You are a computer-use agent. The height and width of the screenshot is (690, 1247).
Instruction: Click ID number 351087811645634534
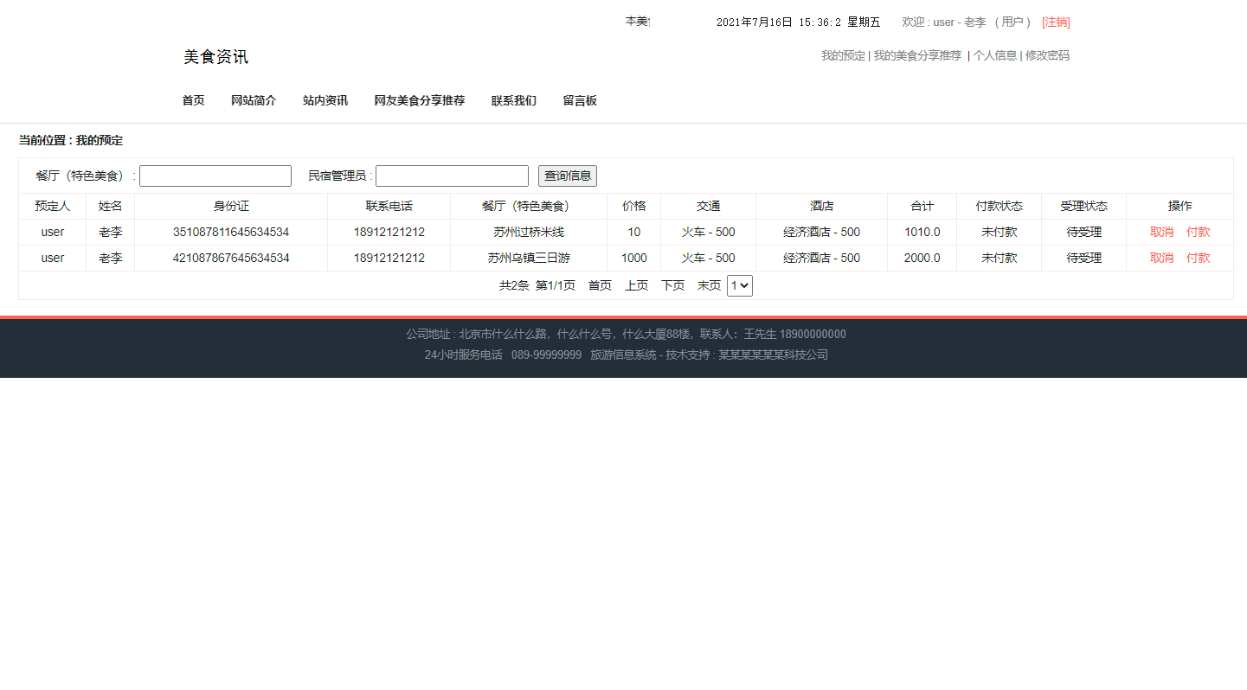[231, 232]
